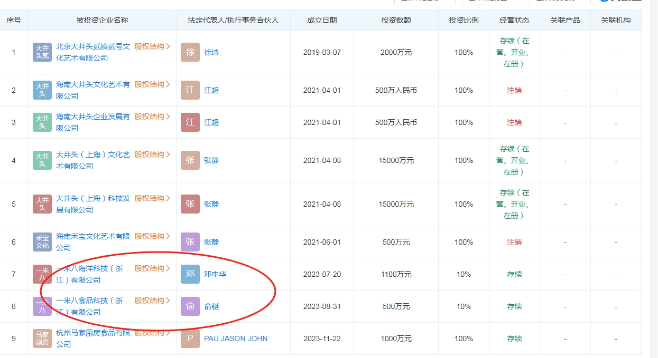Click the 法定代表人/执行事务合伙人 column header
Viewport: 658px width, 358px height.
(x=233, y=20)
